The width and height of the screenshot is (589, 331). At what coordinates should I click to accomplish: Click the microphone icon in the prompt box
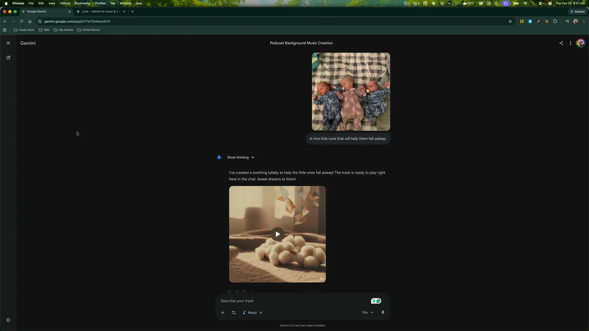point(382,312)
